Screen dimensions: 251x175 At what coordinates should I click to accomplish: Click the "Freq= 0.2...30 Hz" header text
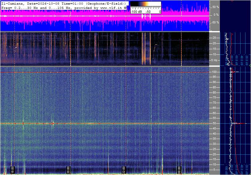[x=20, y=8]
